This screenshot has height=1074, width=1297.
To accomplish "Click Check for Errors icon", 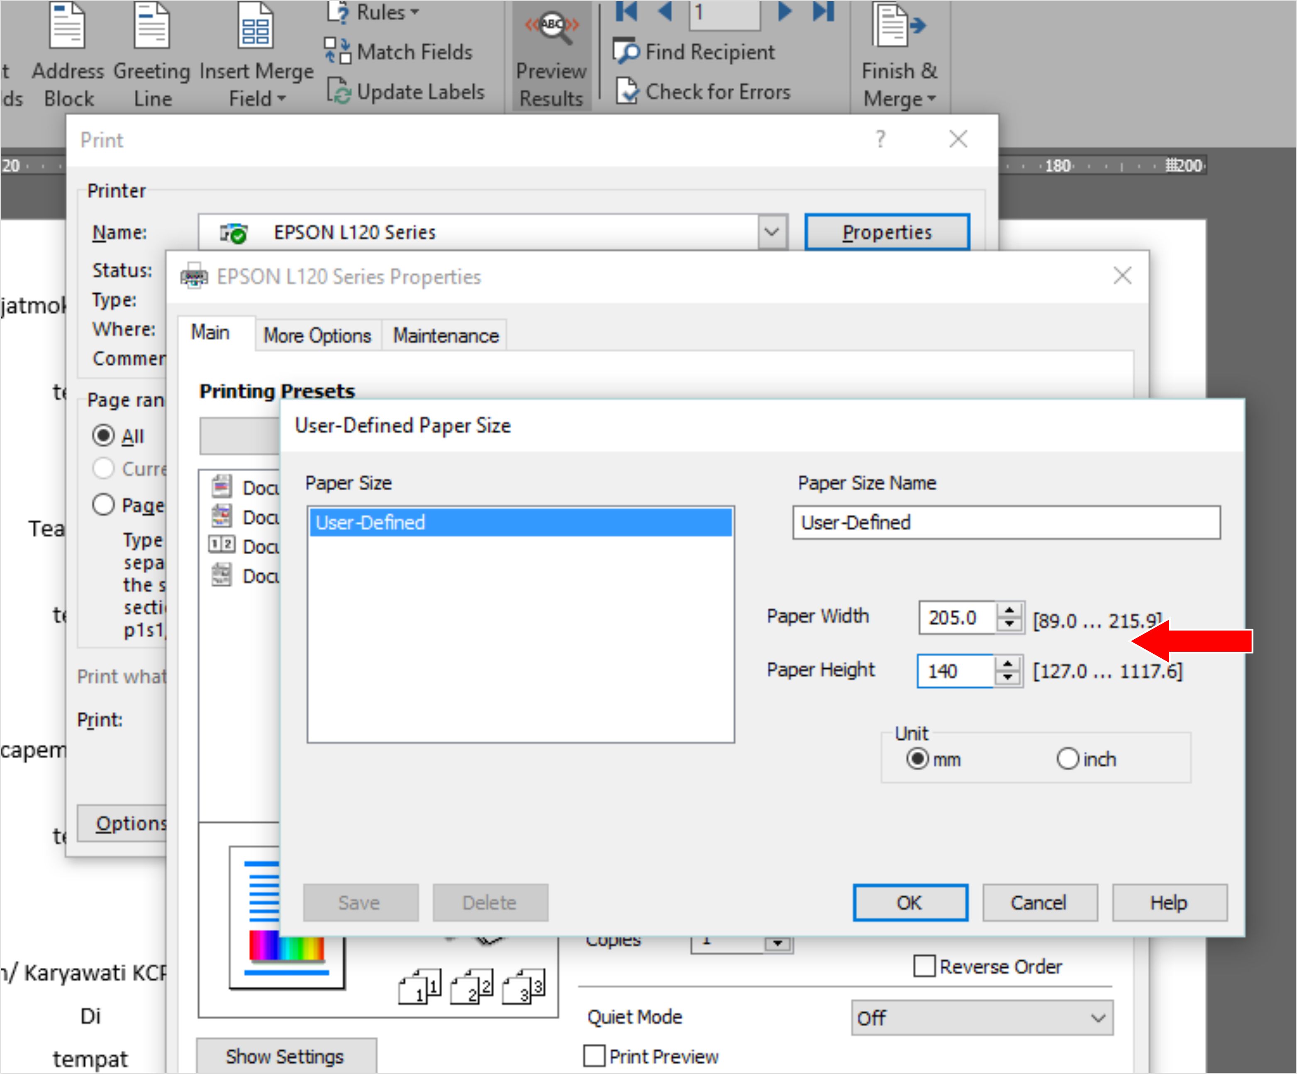I will [627, 91].
